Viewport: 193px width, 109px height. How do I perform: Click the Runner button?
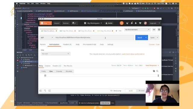(x=66, y=23)
